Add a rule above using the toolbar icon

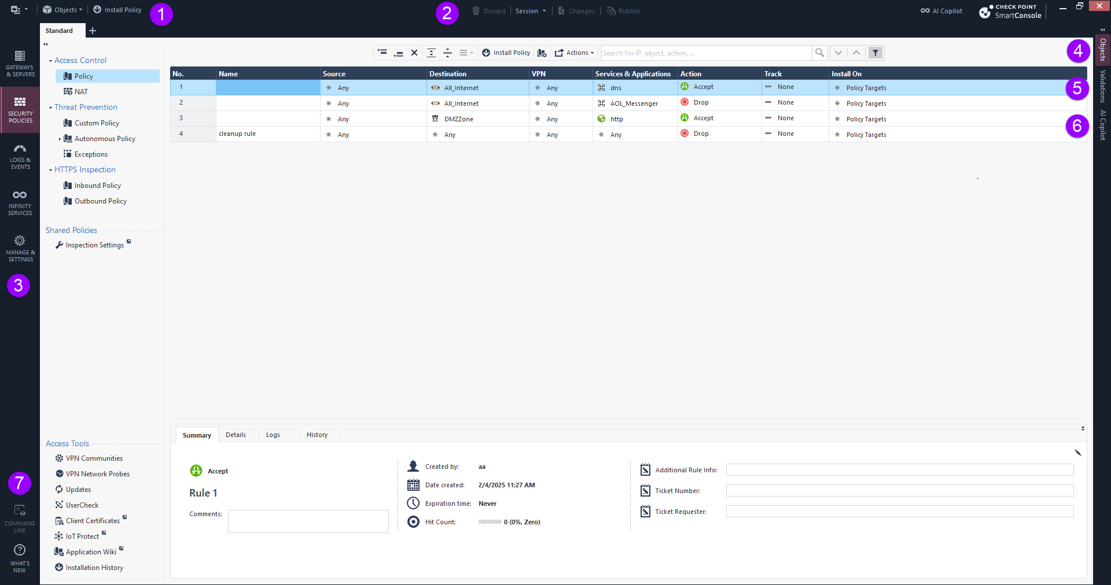click(382, 53)
